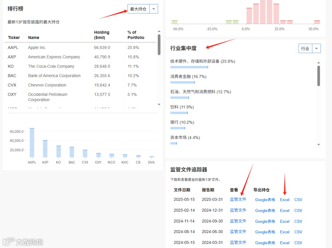Download Excel for 2024-08-14 filing
This screenshot has height=248, width=332.
(x=285, y=232)
